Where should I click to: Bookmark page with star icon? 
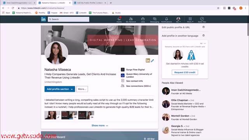218,8
